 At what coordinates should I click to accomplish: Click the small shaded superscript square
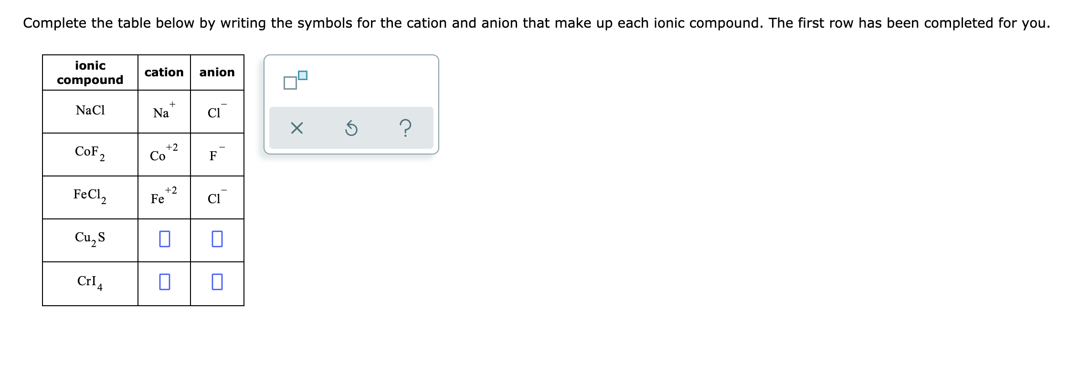[303, 74]
